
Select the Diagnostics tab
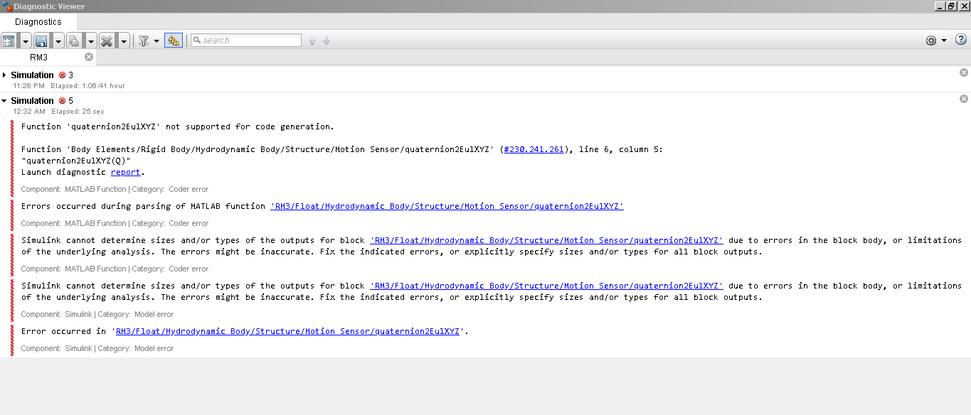point(38,22)
